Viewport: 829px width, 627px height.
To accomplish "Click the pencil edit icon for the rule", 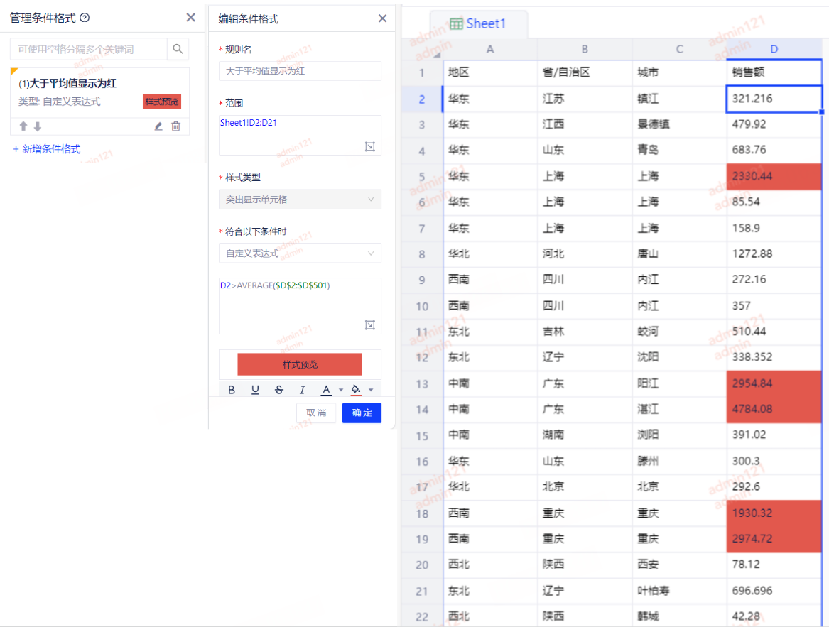I will (158, 126).
